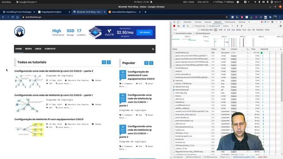The image size is (283, 159).
Task: Show more DevTools tabs via the chevron
Action: pos(249,22)
